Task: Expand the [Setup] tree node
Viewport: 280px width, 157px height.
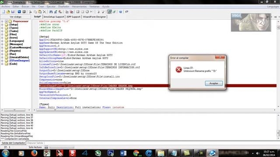Action: pos(2,24)
